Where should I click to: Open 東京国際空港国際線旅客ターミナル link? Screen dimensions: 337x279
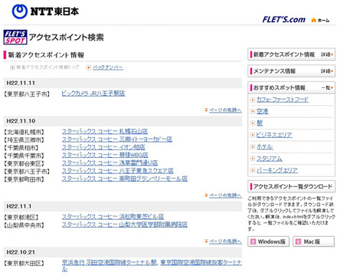tap(201, 262)
